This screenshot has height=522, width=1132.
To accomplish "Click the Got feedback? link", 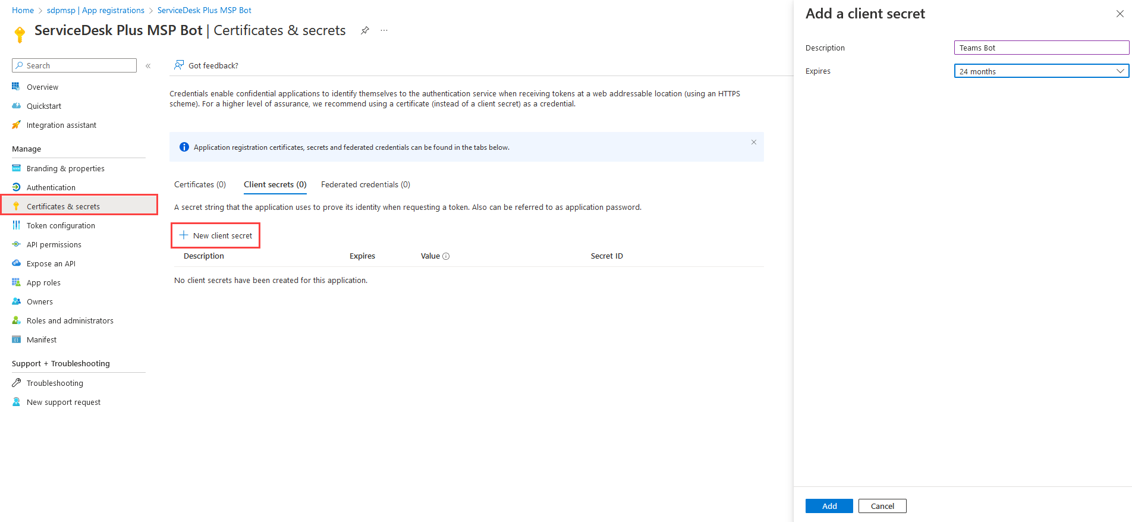I will point(213,65).
